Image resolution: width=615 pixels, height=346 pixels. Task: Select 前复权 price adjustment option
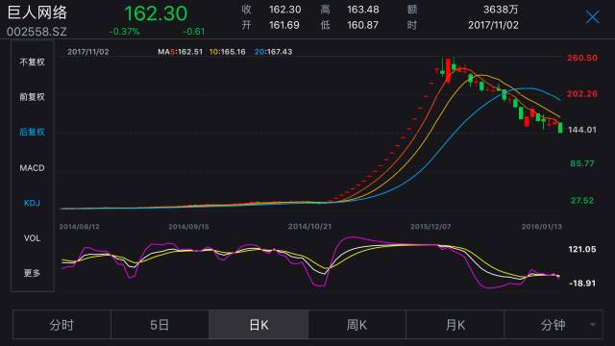click(32, 97)
